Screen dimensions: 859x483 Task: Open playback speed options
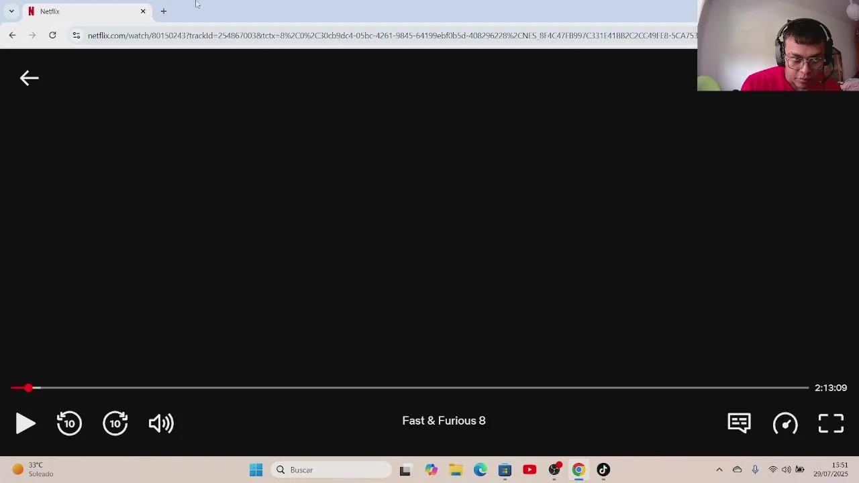pyautogui.click(x=785, y=423)
